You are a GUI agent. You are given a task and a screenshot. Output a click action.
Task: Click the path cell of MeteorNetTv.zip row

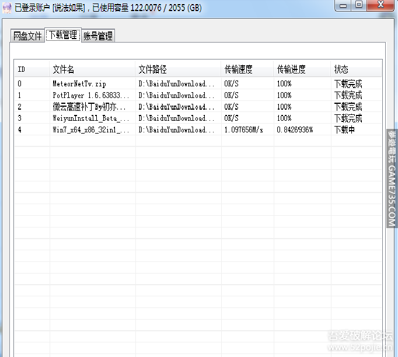tap(176, 84)
